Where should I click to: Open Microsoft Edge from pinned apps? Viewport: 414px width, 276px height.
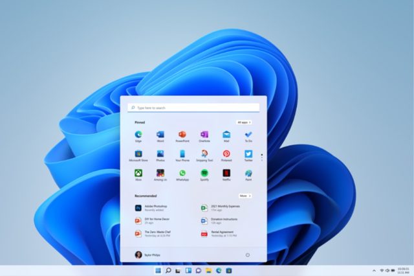[138, 135]
